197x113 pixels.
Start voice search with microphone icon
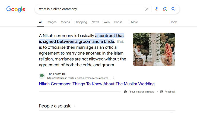tap(157, 9)
